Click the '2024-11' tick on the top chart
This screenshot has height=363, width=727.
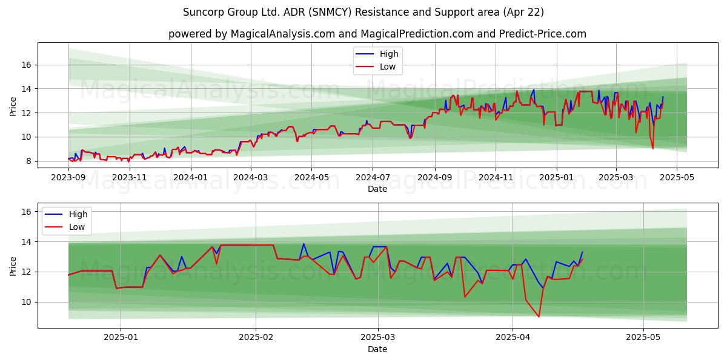coord(496,177)
